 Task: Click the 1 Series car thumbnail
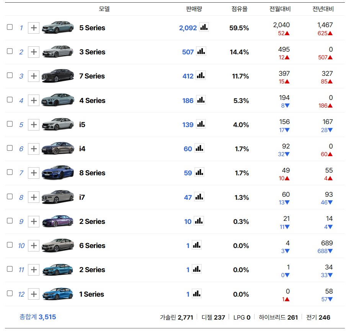pos(58,294)
